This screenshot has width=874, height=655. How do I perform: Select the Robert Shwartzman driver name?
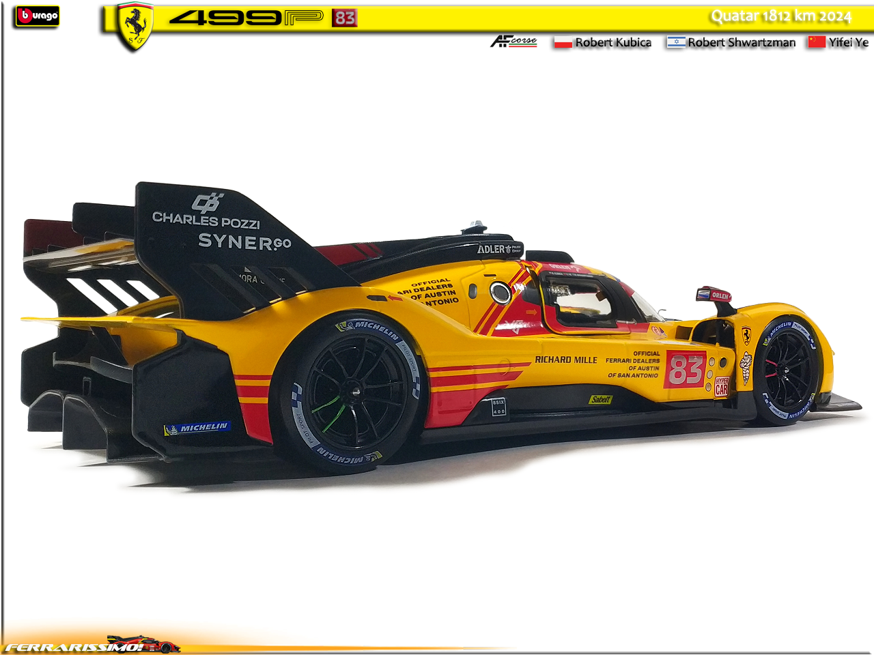(x=742, y=42)
